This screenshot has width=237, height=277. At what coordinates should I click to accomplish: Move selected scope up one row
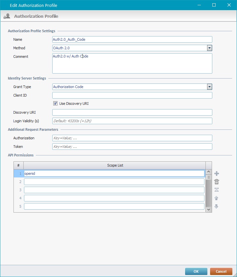(217, 198)
